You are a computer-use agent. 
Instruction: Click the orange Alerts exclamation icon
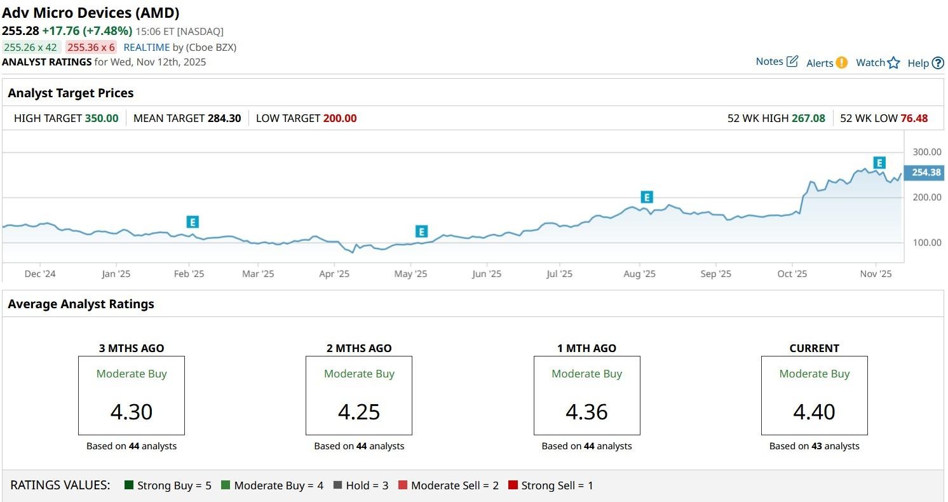tap(842, 62)
